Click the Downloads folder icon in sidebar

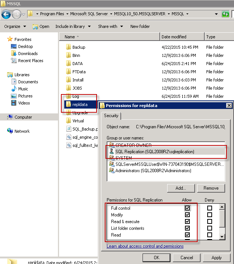(x=14, y=54)
